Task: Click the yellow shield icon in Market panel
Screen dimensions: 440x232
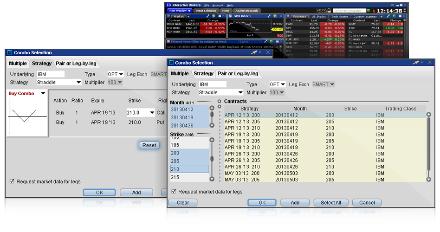Action: click(214, 16)
